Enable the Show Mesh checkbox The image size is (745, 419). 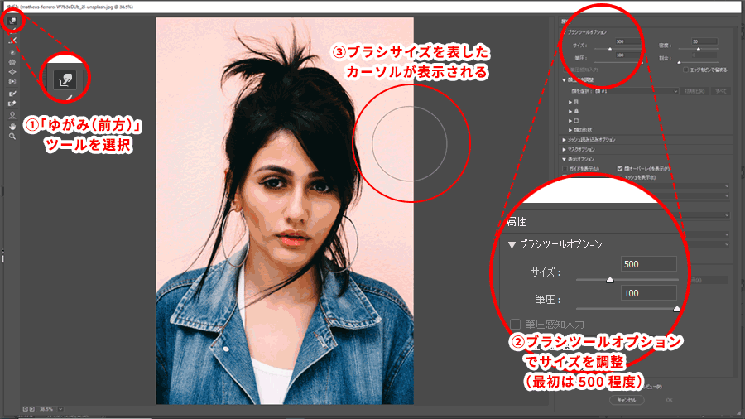[619, 177]
